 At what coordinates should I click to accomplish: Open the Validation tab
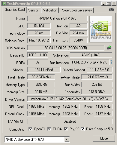click(50, 10)
